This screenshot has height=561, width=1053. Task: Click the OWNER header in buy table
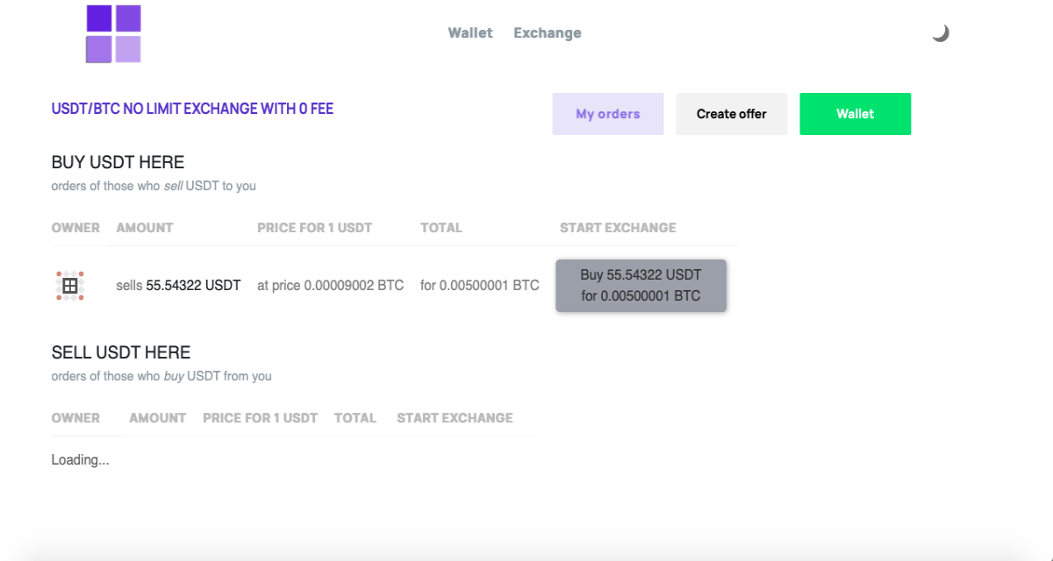[x=75, y=228]
